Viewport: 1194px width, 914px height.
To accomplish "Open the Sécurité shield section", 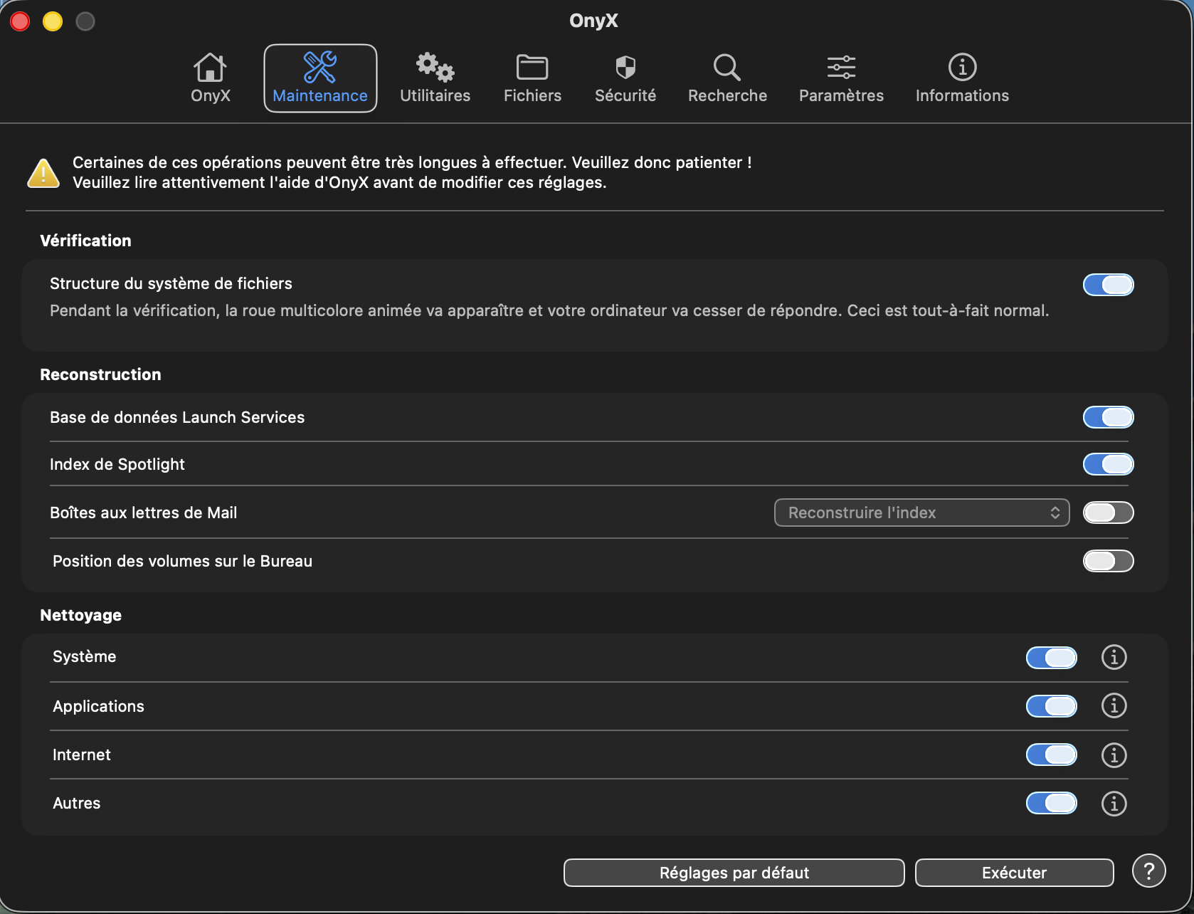I will 625,78.
